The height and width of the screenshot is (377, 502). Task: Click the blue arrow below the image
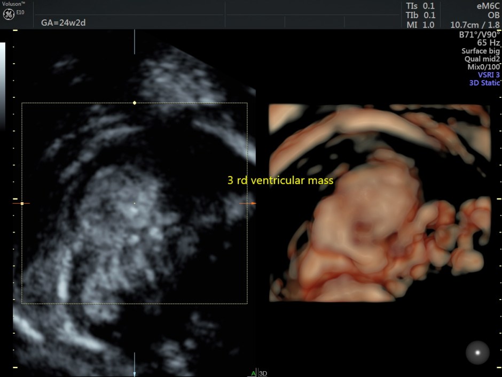coord(135,368)
